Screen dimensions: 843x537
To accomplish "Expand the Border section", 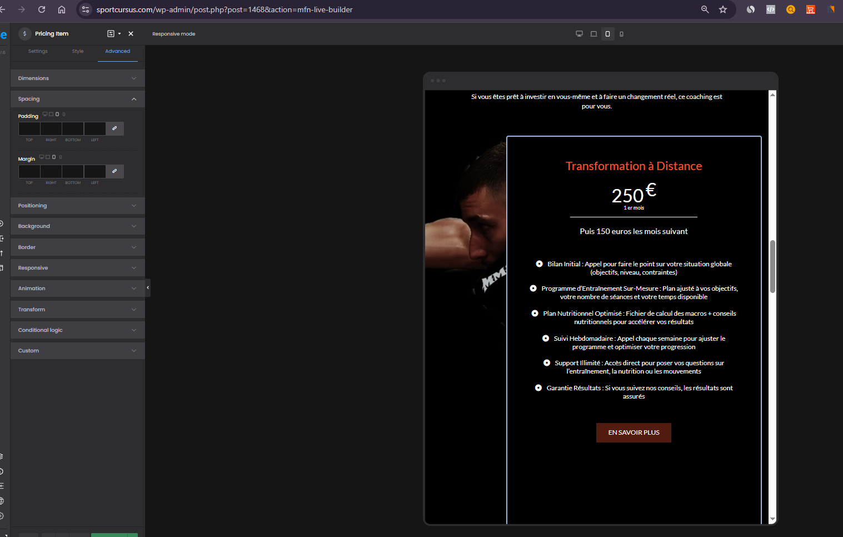I will click(77, 247).
